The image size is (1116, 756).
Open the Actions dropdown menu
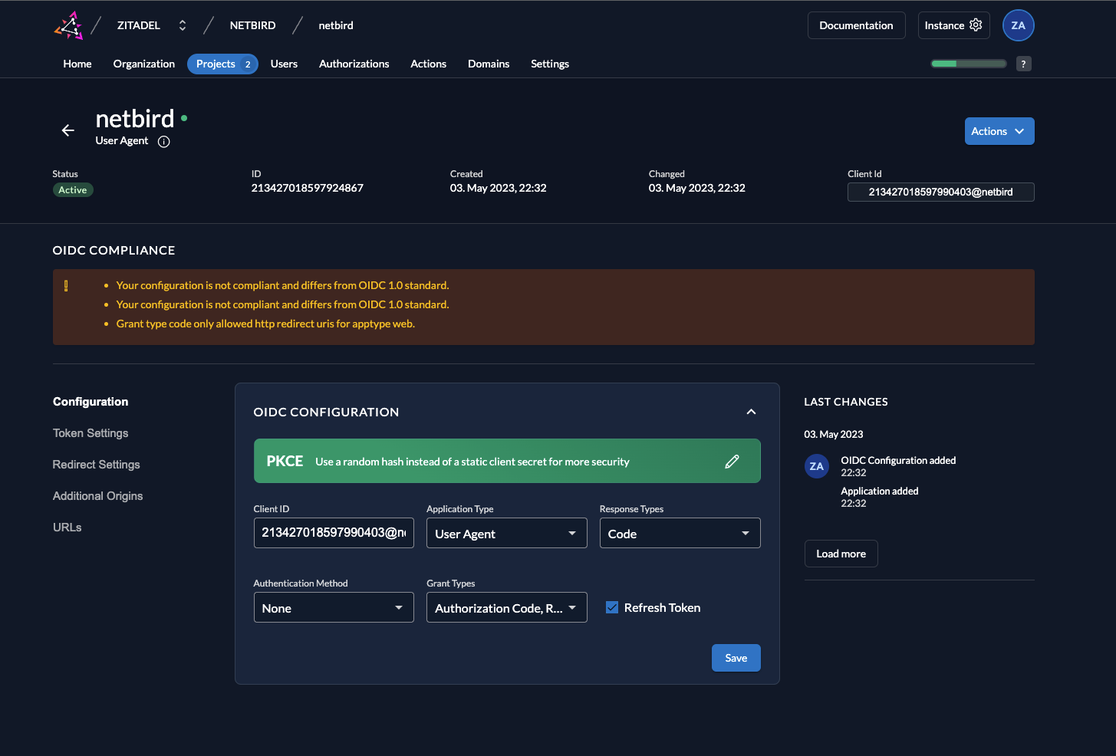coord(999,130)
